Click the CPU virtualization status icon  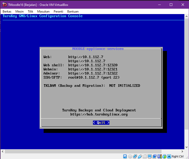[x=159, y=156]
